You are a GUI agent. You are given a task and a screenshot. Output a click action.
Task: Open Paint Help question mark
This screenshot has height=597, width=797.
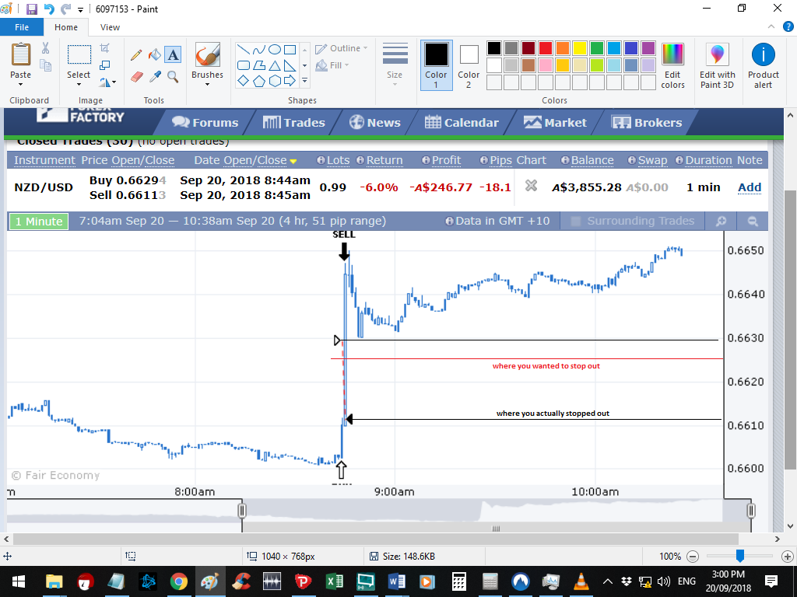(788, 27)
